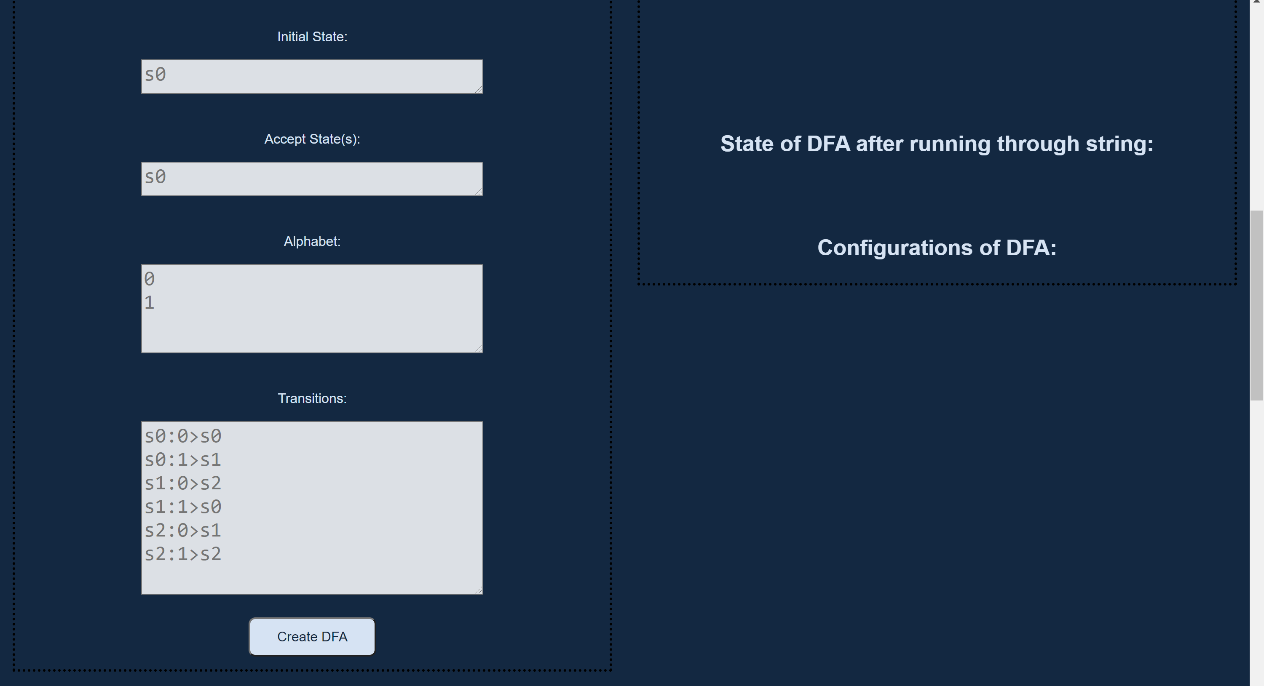Click the Initial State input field
This screenshot has height=686, width=1264.
[312, 77]
